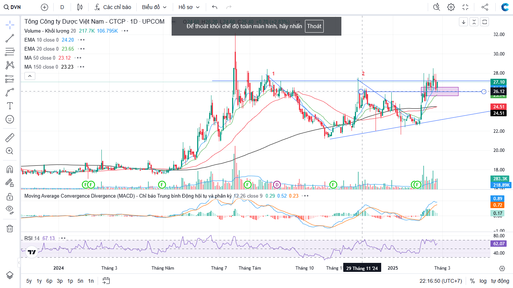
Task: Toggle tự động auto scale
Action: click(x=500, y=281)
